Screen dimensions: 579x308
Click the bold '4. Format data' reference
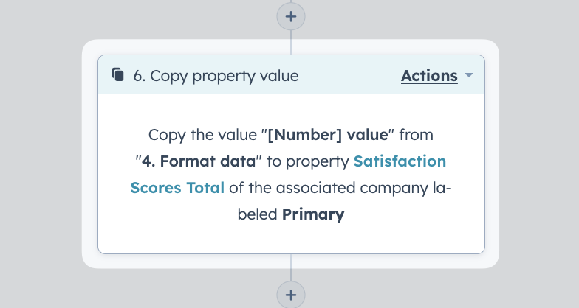pos(199,161)
